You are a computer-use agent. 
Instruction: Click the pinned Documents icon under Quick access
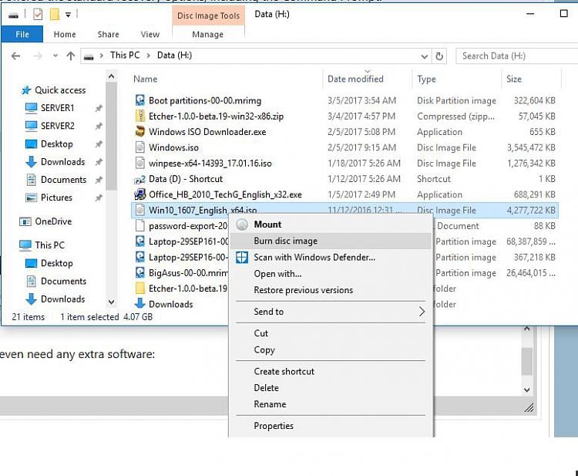pyautogui.click(x=32, y=180)
